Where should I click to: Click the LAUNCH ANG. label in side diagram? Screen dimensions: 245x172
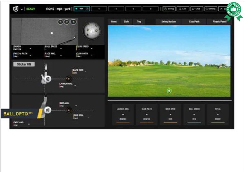click(x=66, y=84)
